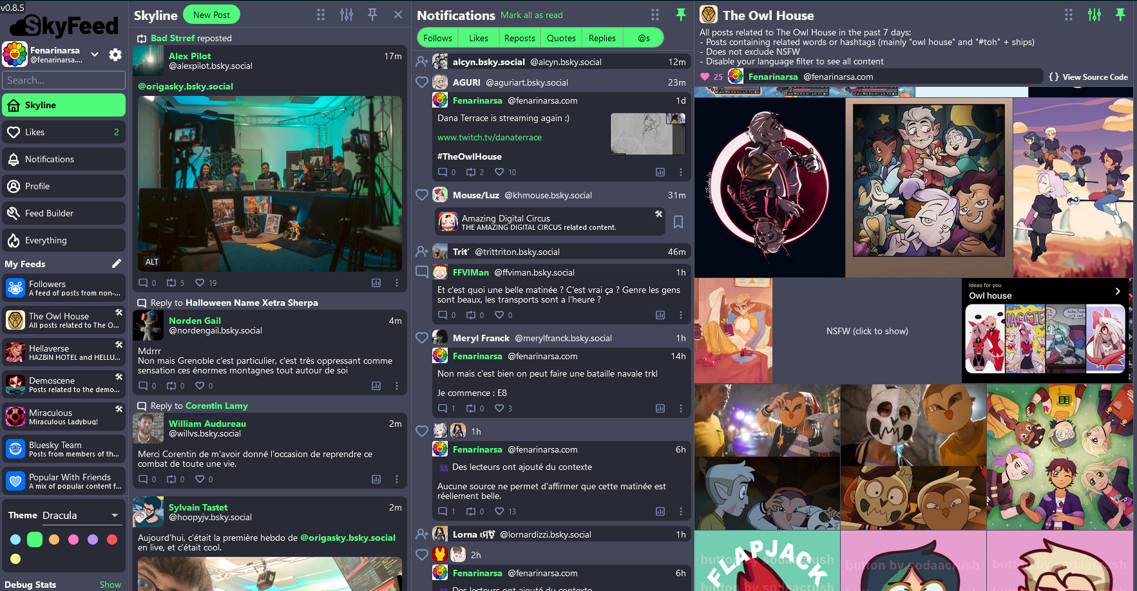Toggle the Skyline column pin
1137x591 pixels.
pyautogui.click(x=372, y=14)
